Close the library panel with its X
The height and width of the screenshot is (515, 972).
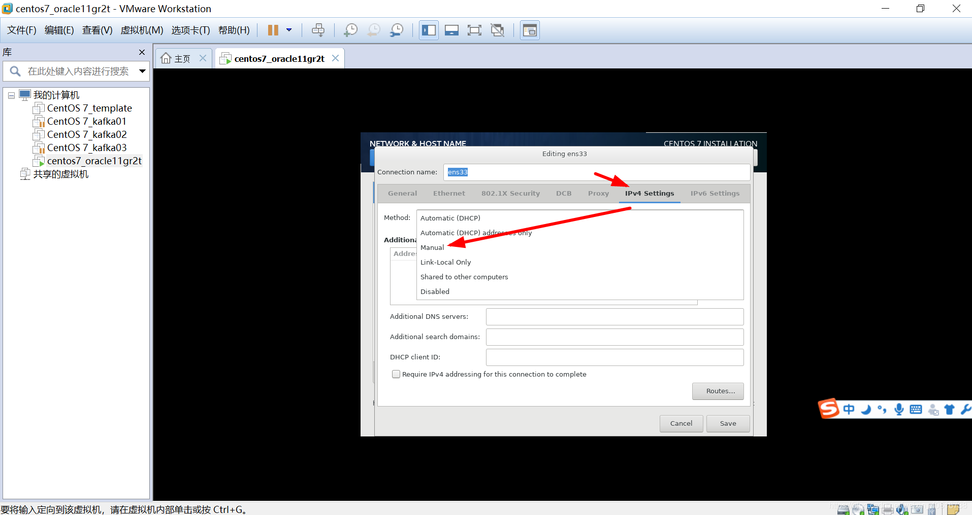pos(142,52)
